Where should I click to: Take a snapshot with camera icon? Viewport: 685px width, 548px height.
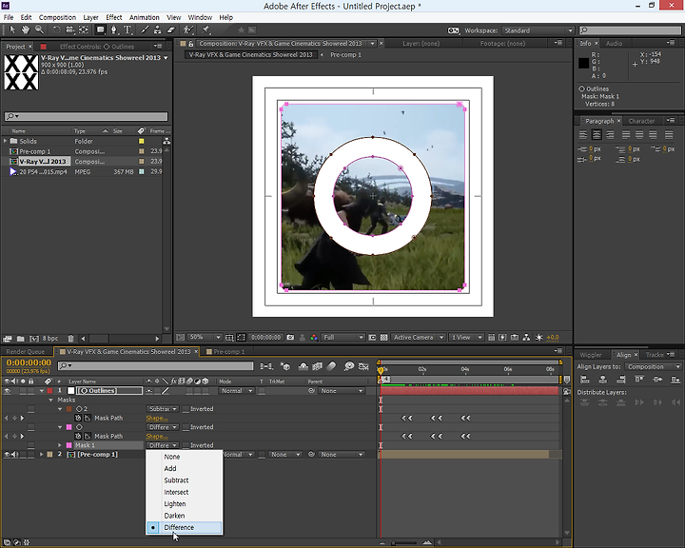pos(290,338)
